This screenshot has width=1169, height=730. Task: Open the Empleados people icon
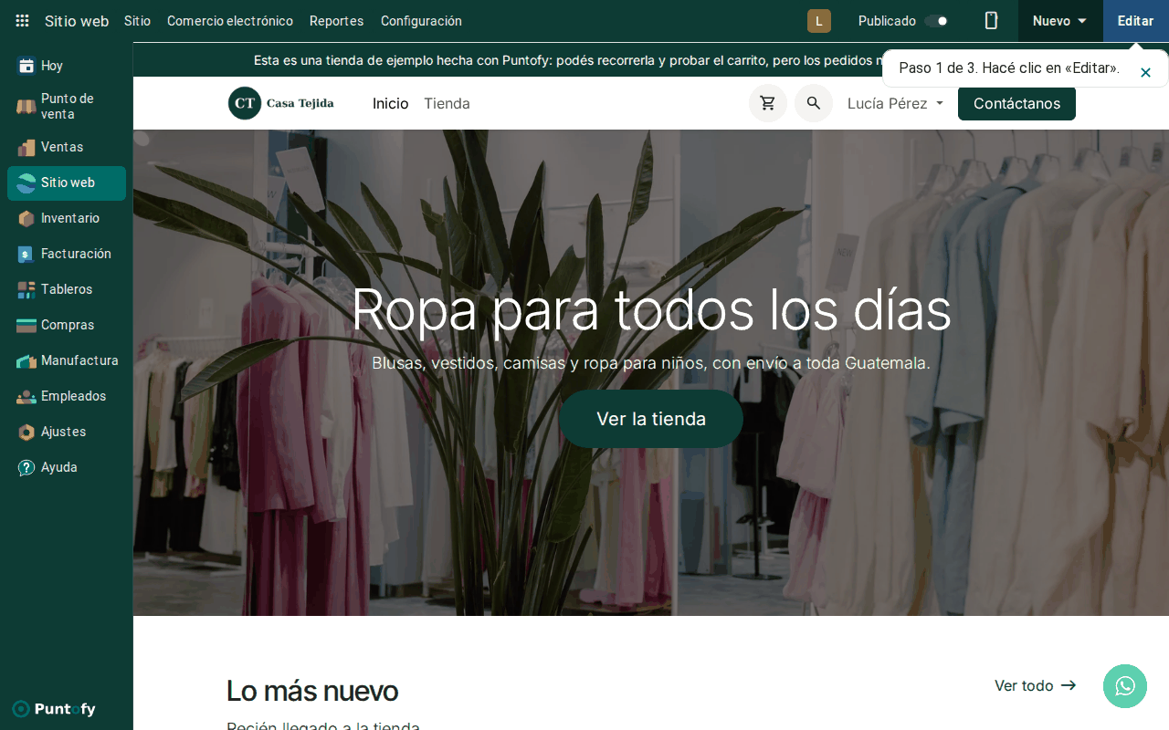tap(26, 396)
